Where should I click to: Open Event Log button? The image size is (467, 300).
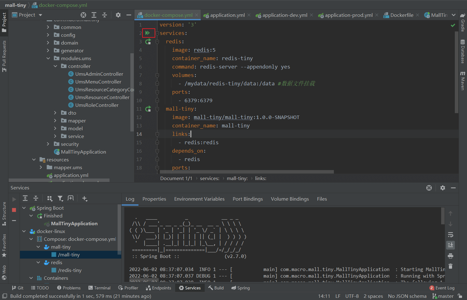coord(442,288)
